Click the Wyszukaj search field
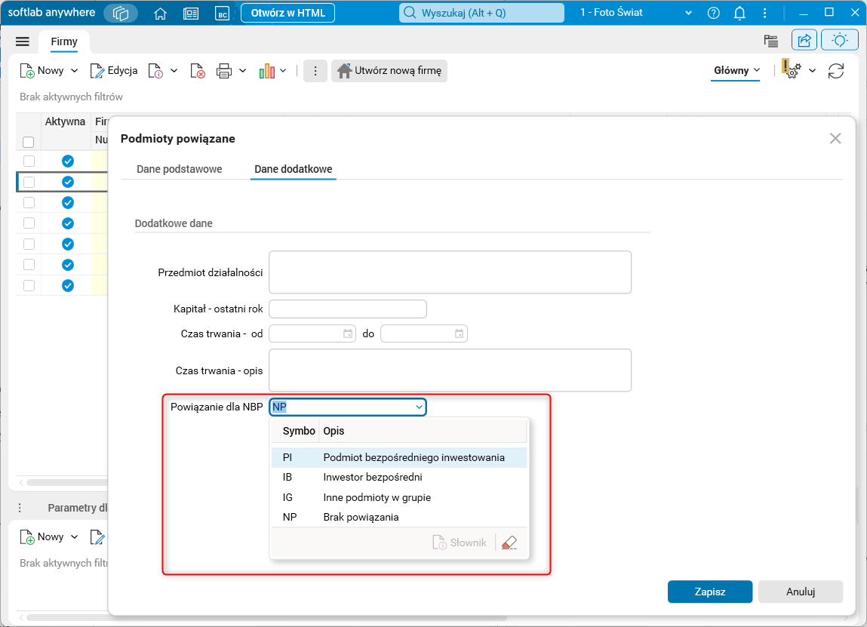Viewport: 867px width, 627px height. (x=481, y=13)
